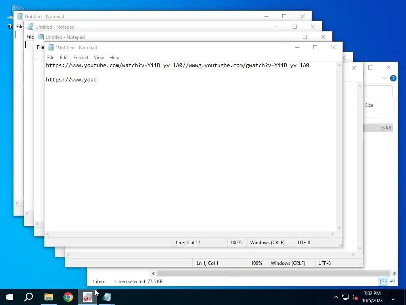
Task: Select the 78 KB file row in Explorer
Action: 378,127
